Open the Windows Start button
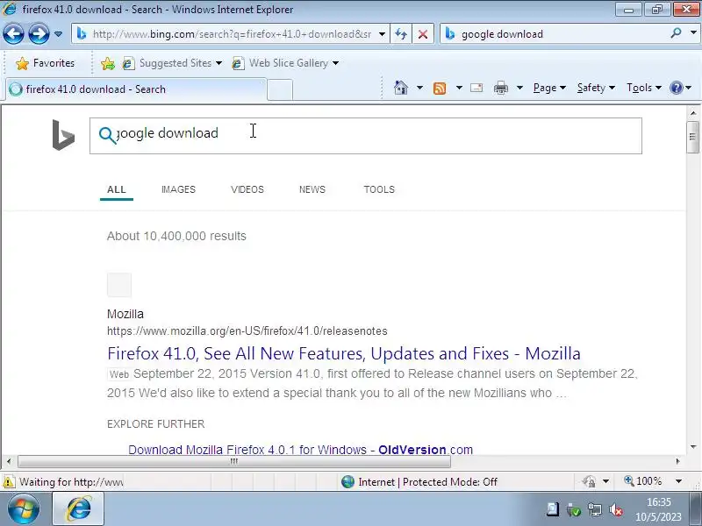This screenshot has width=702, height=526. point(23,509)
